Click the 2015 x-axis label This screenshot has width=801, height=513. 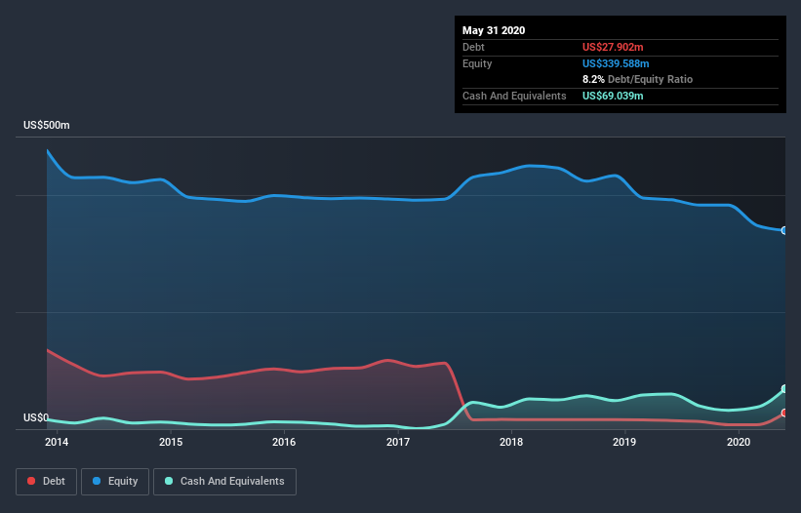[x=171, y=442]
